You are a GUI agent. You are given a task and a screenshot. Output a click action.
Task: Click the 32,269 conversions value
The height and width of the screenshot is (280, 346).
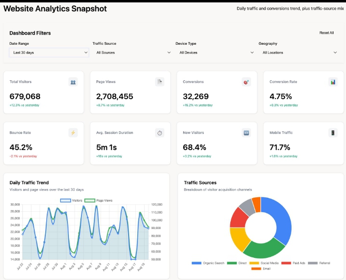[196, 97]
